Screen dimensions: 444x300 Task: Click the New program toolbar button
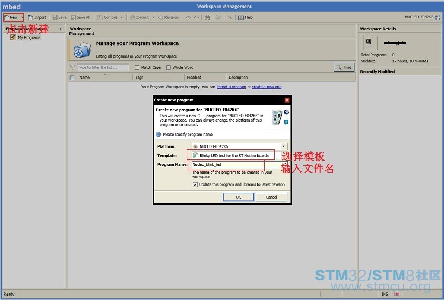coord(11,17)
